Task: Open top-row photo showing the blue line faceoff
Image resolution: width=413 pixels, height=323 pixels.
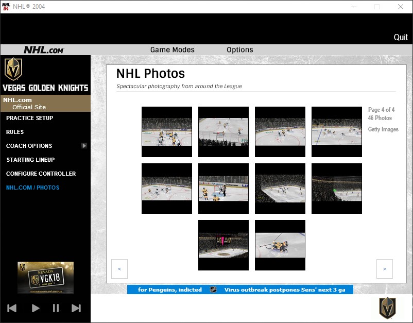Action: pos(337,132)
